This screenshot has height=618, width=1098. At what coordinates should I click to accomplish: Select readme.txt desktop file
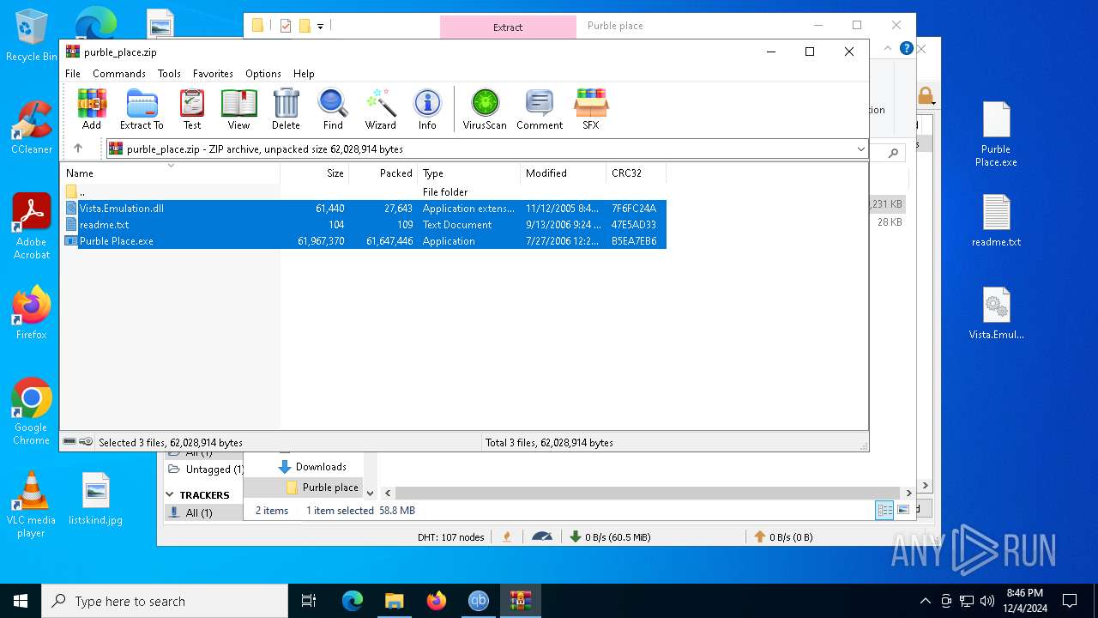(x=996, y=221)
